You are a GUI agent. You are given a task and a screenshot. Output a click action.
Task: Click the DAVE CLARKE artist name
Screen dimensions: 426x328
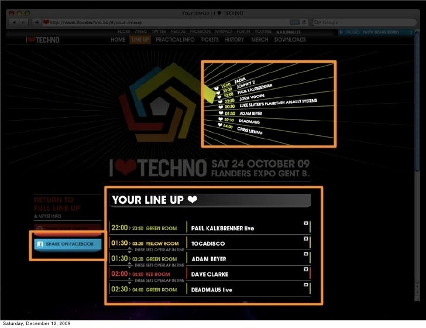(x=209, y=275)
